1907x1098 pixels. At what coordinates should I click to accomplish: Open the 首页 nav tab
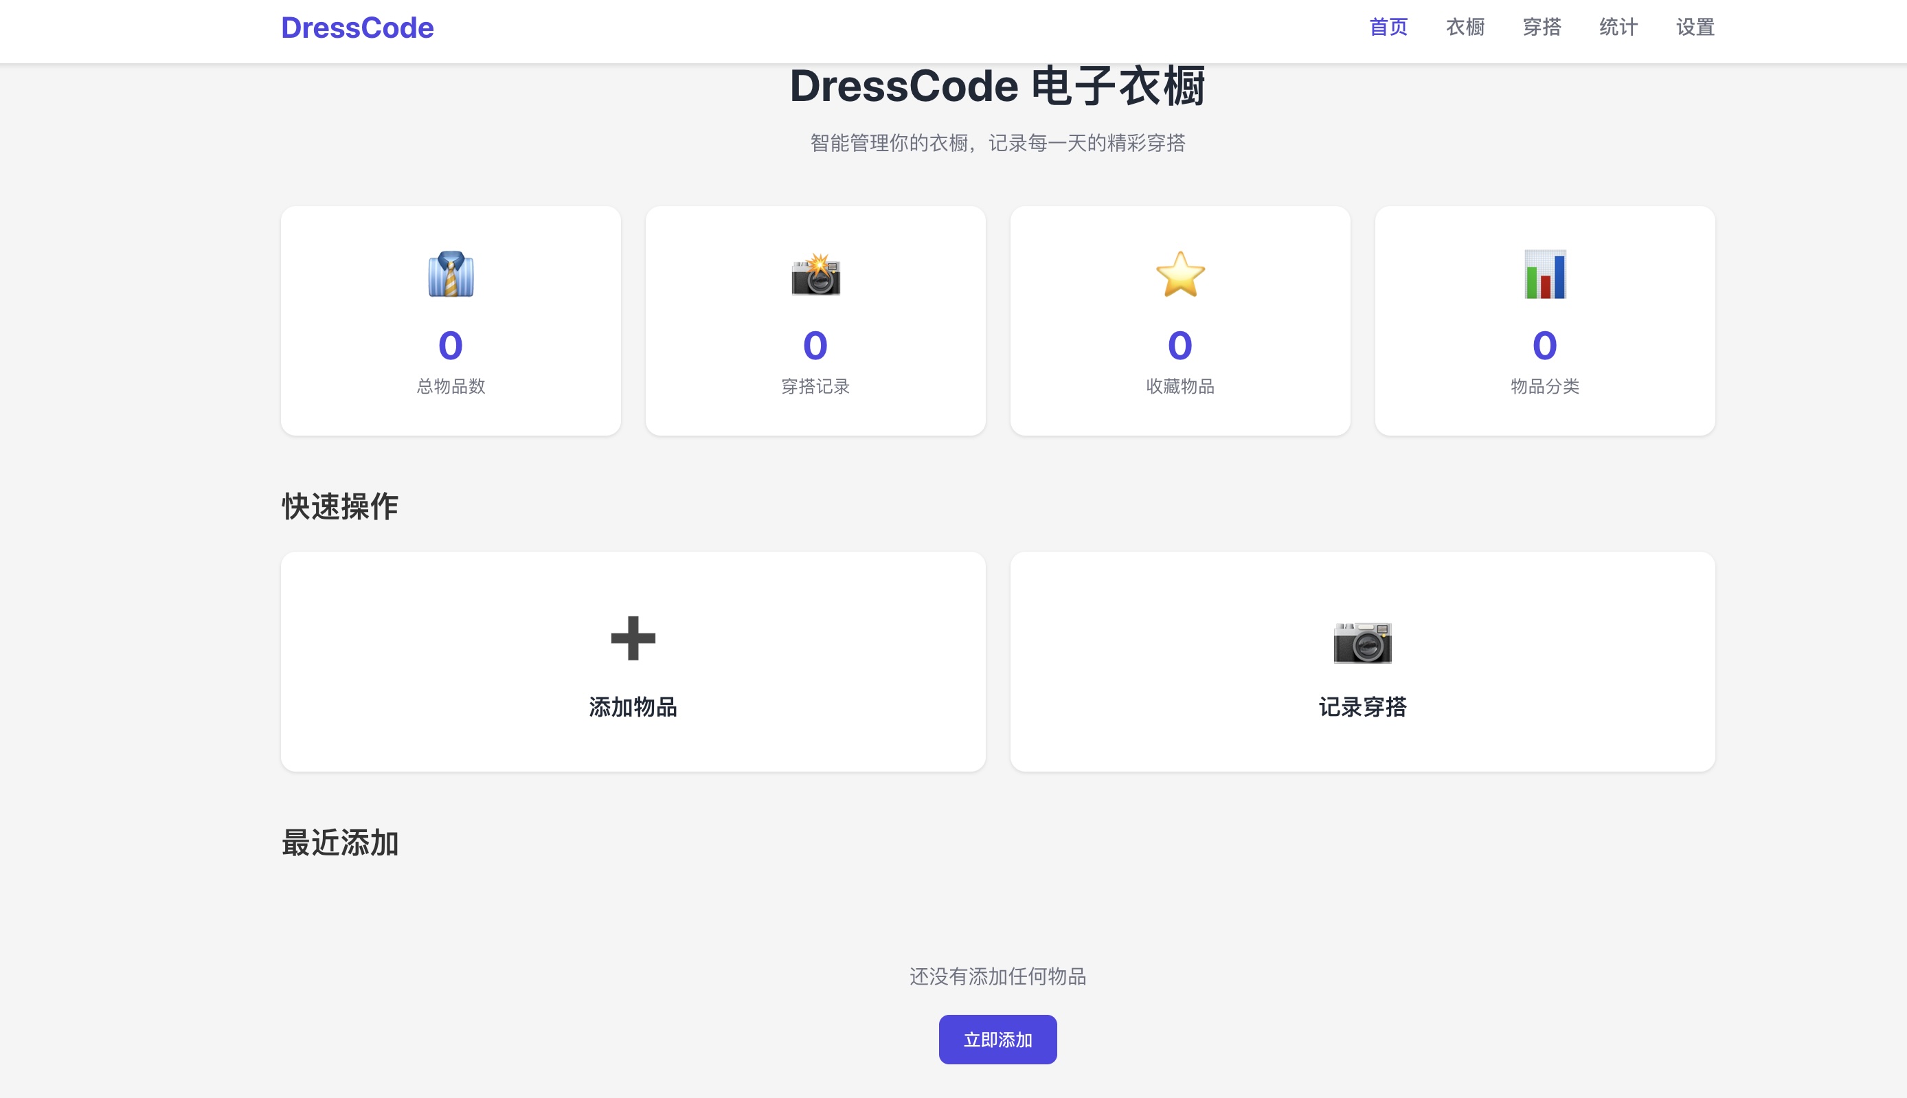pyautogui.click(x=1388, y=27)
